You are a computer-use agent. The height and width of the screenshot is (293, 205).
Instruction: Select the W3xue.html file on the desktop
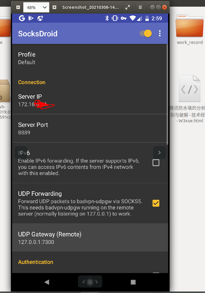[190, 88]
